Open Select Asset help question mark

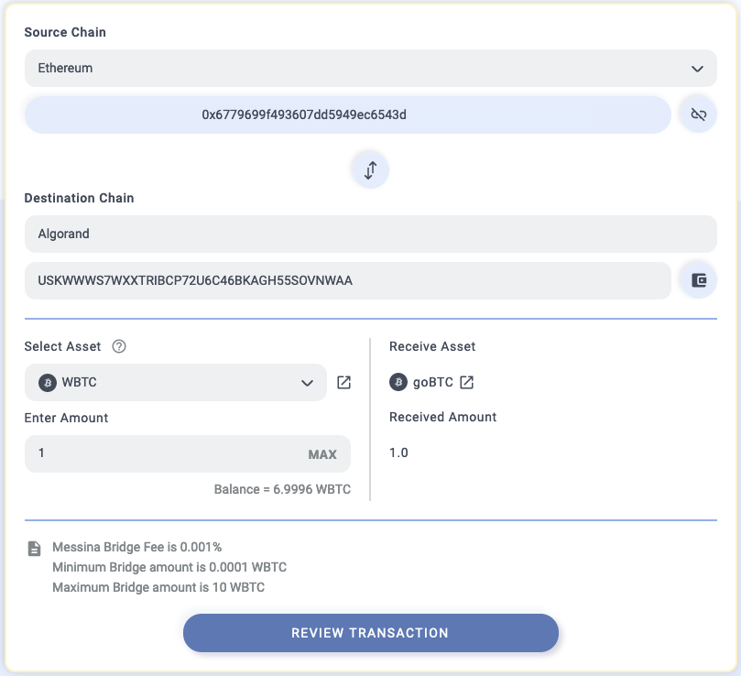click(x=119, y=346)
